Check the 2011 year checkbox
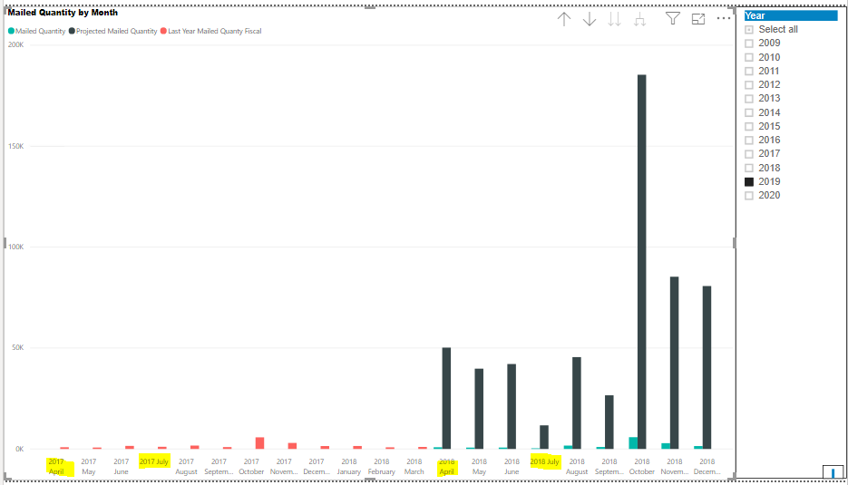Screen dimensions: 848x485 tap(749, 71)
